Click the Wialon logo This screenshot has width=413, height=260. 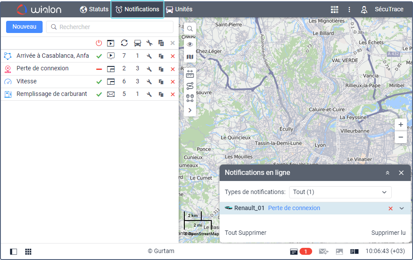tap(39, 10)
